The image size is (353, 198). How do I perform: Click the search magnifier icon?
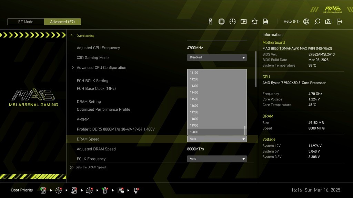tap(317, 22)
